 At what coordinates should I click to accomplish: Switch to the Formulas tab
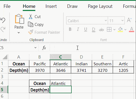point(129,6)
